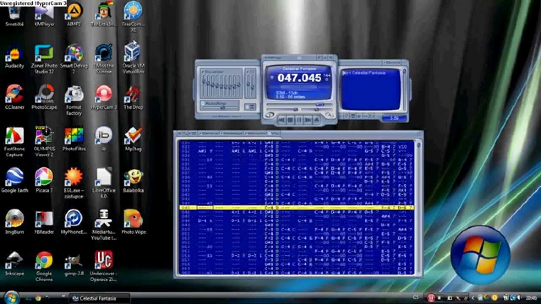Open PhotoFiltre desktop shortcut
Image resolution: width=541 pixels, height=304 pixels.
point(74,139)
